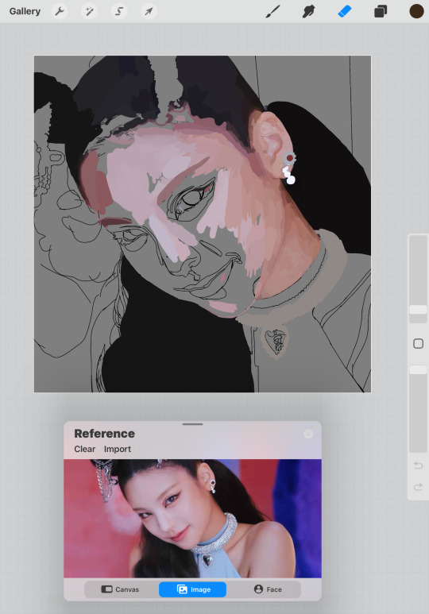This screenshot has height=614, width=429.
Task: Open the Actions wrench menu
Action: click(60, 11)
